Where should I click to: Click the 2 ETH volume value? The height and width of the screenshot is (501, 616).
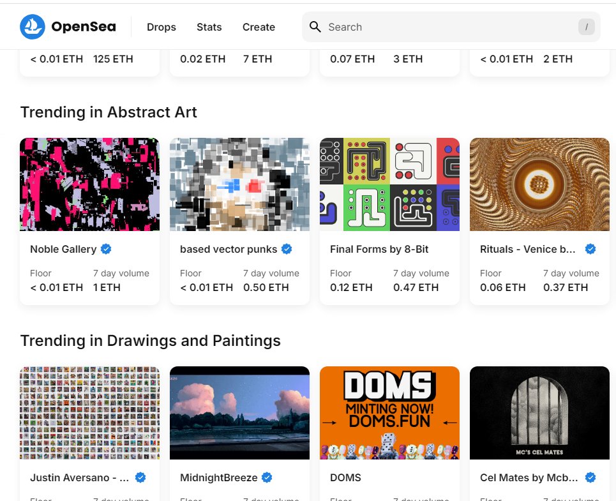[558, 59]
